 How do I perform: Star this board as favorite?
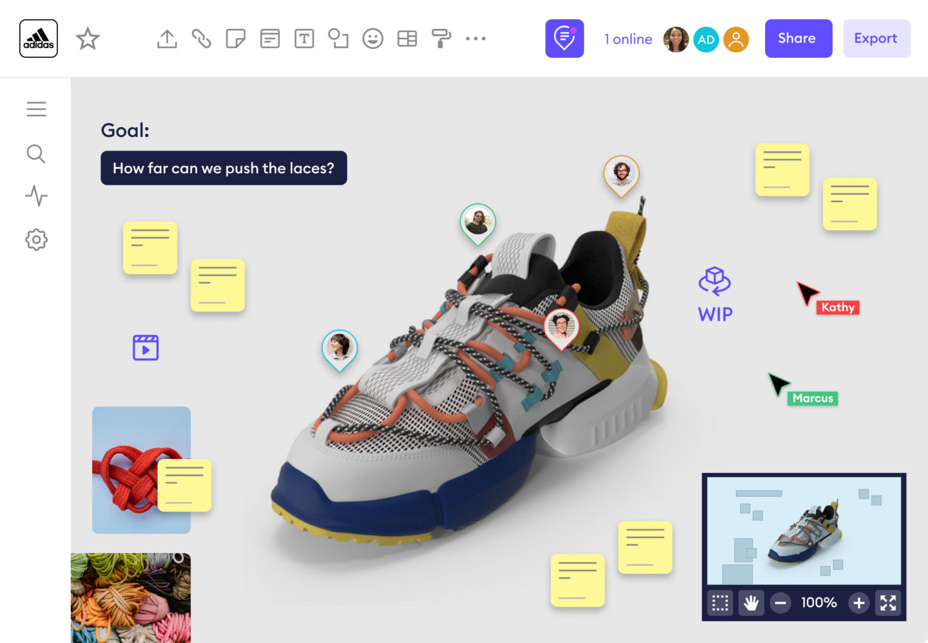tap(88, 39)
